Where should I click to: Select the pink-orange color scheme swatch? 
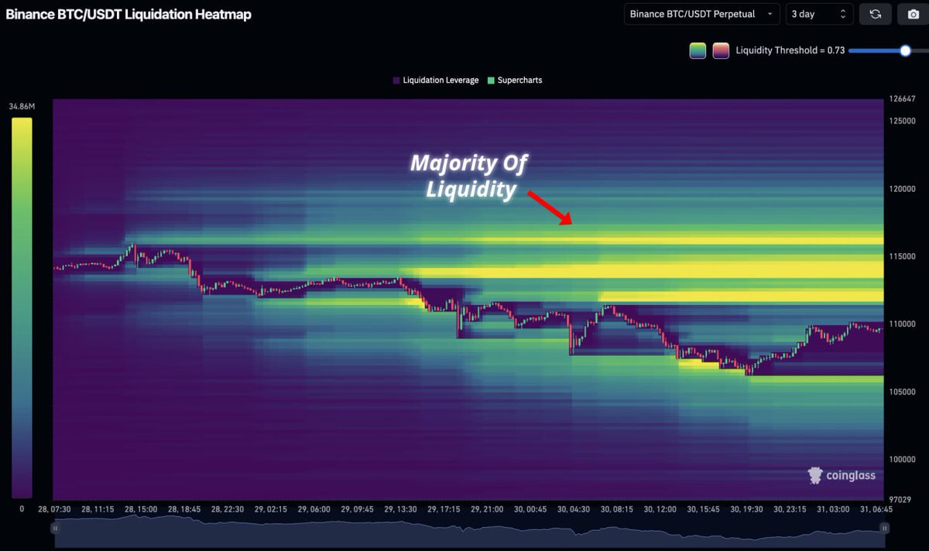(721, 51)
